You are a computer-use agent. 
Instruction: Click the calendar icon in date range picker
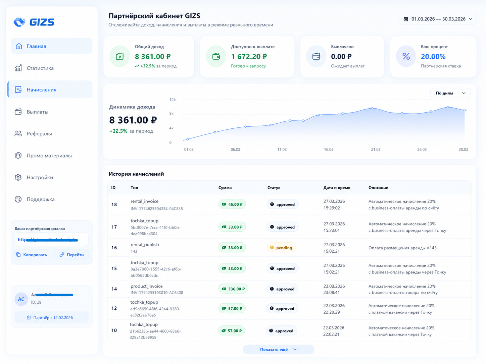[406, 19]
